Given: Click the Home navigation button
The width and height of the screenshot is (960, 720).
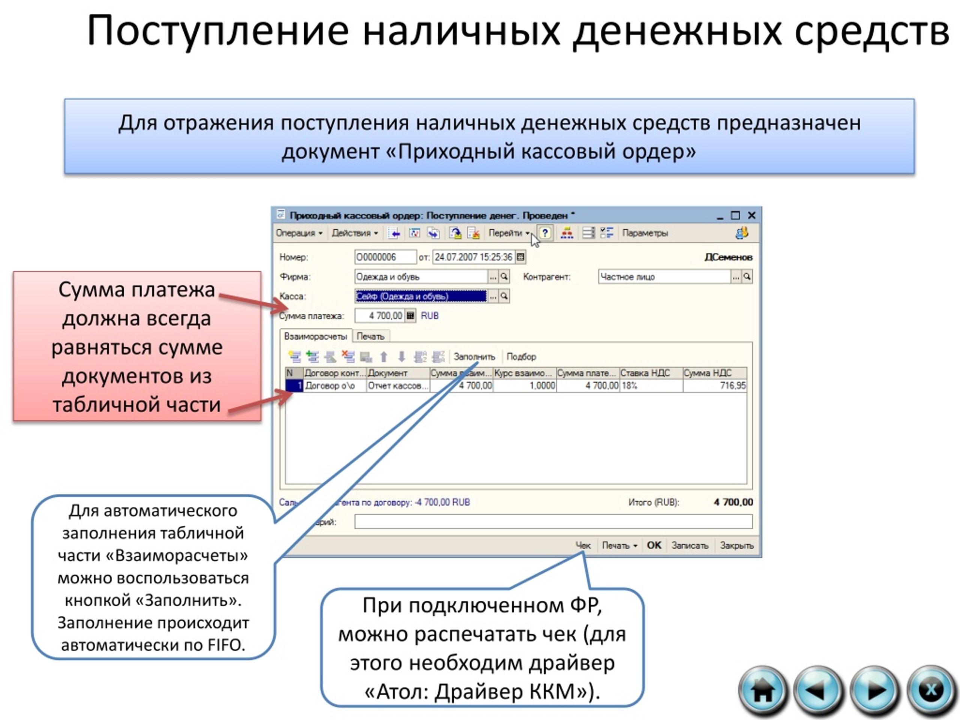Looking at the screenshot, I should pyautogui.click(x=762, y=690).
